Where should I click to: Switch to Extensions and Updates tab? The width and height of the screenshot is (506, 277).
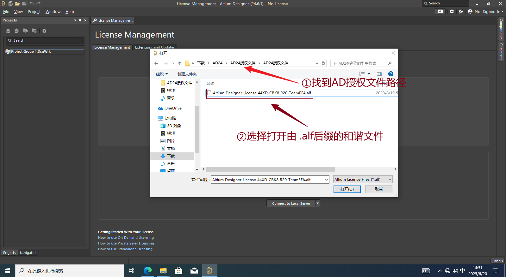pyautogui.click(x=155, y=47)
